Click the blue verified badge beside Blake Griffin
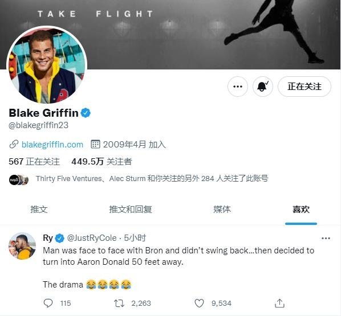 [86, 113]
